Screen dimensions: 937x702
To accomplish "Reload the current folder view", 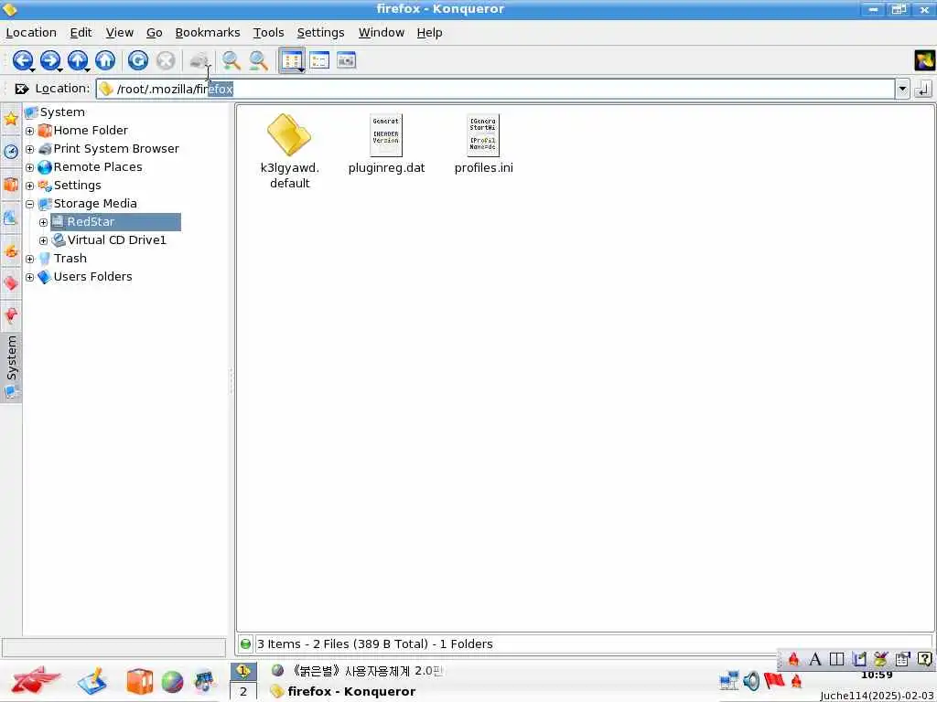I will [138, 60].
